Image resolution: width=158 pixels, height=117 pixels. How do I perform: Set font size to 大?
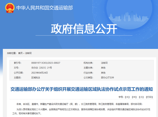click(x=127, y=97)
